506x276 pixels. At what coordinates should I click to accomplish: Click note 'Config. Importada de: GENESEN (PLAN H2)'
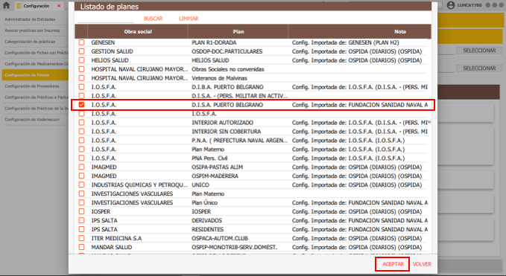[345, 42]
